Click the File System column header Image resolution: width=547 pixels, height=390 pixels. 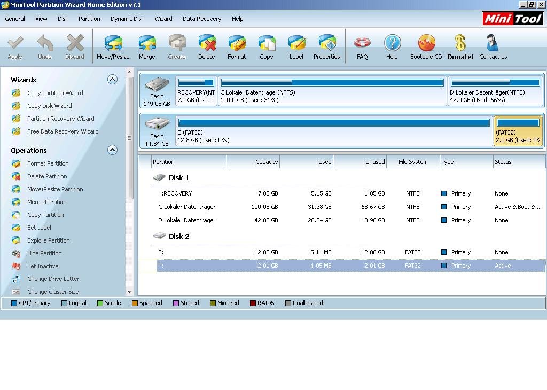[413, 162]
